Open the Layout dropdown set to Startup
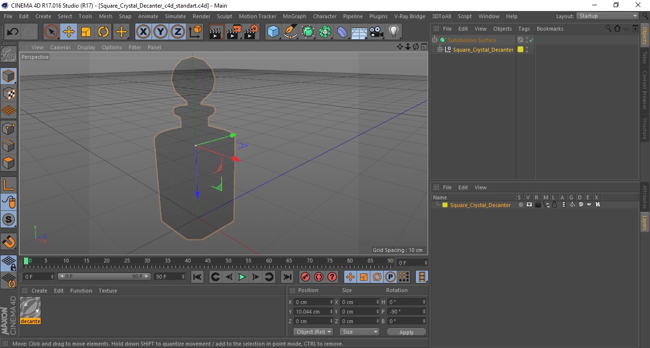 click(x=607, y=16)
